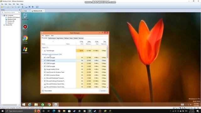Select Shared VMs in the Library

tap(8, 25)
